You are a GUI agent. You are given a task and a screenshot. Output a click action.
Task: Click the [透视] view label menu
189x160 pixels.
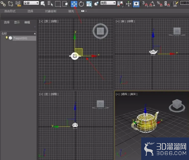[125, 94]
